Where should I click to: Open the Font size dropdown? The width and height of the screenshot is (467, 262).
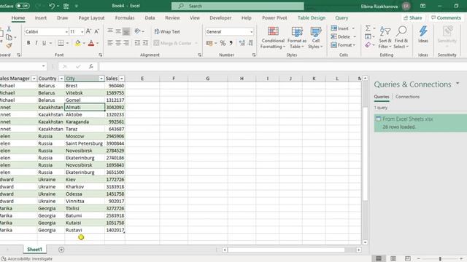pos(82,32)
